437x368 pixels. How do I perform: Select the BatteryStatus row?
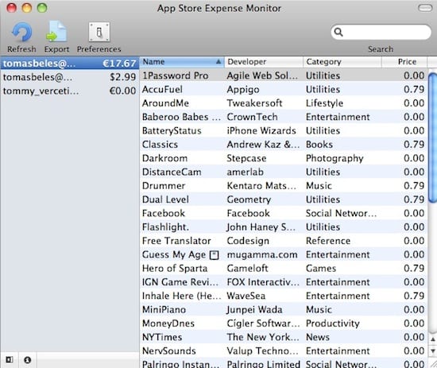(x=284, y=130)
